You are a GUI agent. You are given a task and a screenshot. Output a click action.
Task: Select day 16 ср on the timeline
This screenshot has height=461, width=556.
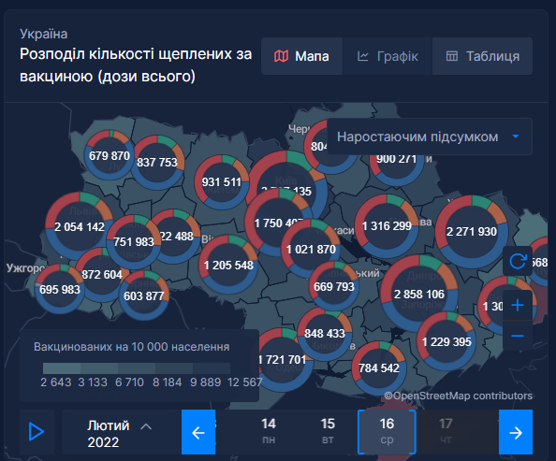(387, 432)
